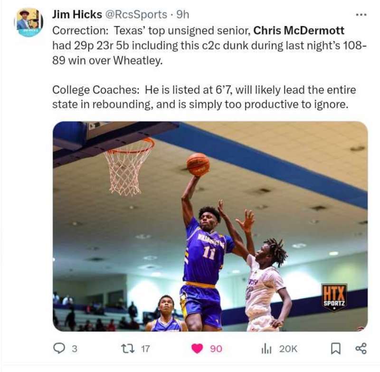Viewport: 380px width, 372px height.
Task: Click the reply speech bubble icon
Action: 59,349
